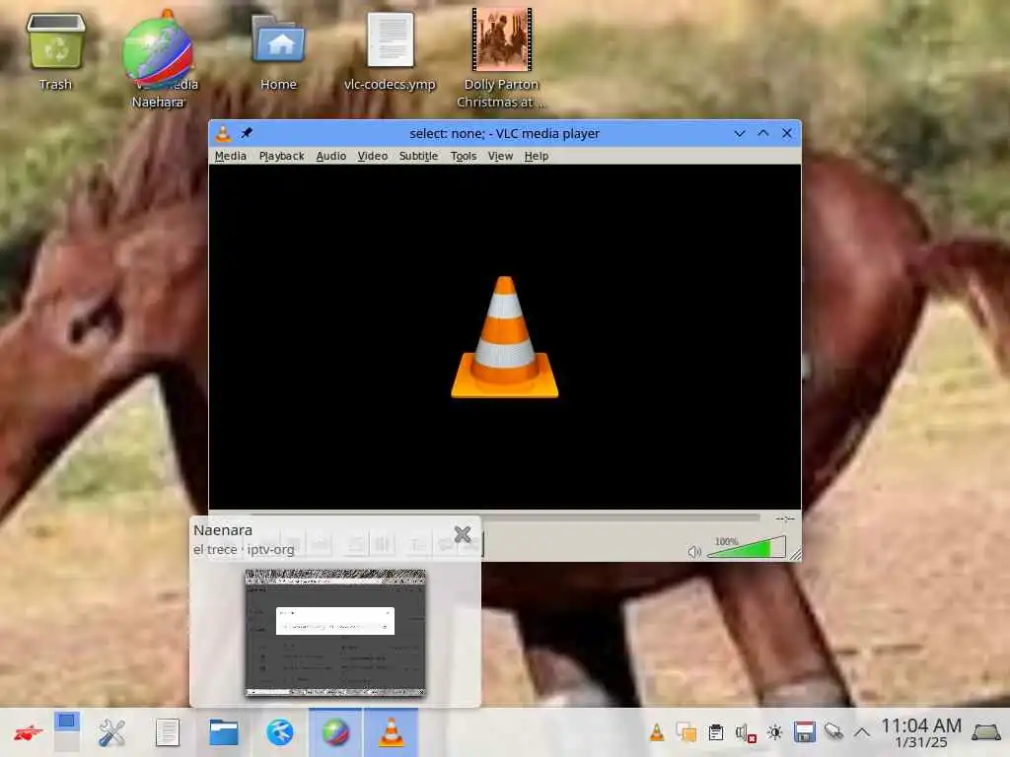Switch to VLC task in taskbar
The image size is (1010, 757).
pyautogui.click(x=391, y=732)
